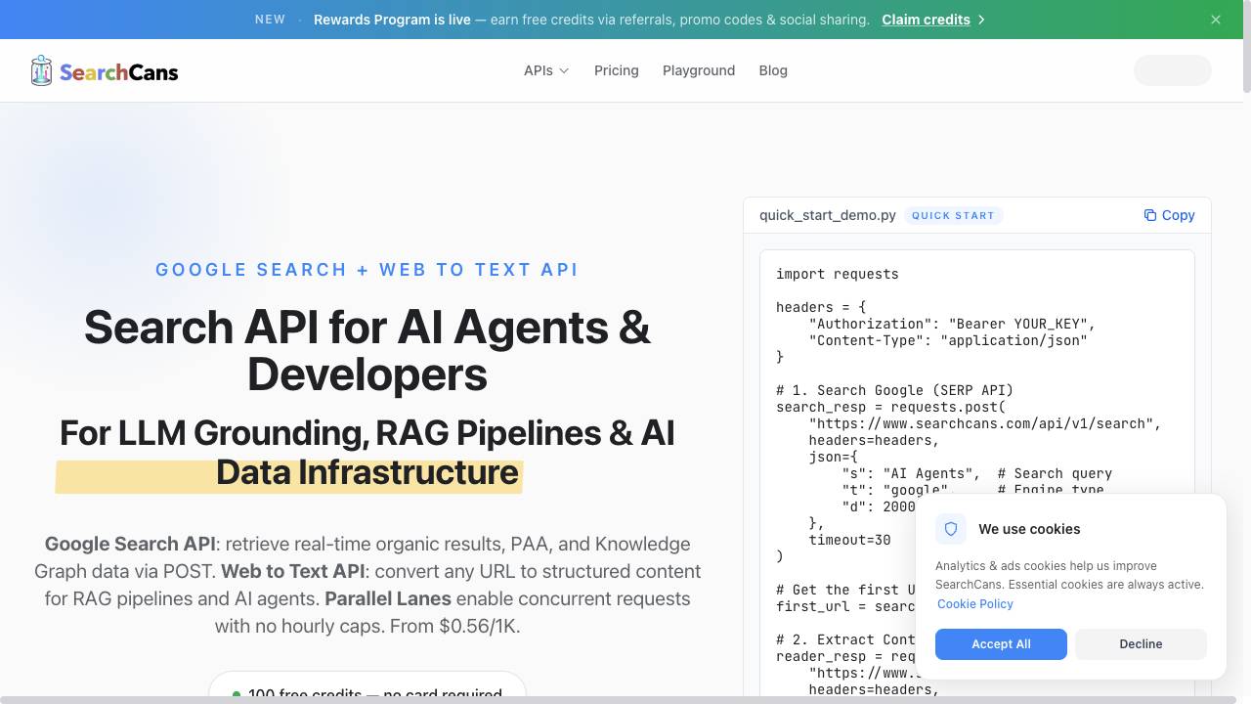
Task: Click the SearchCans brand name text
Action: click(x=118, y=71)
